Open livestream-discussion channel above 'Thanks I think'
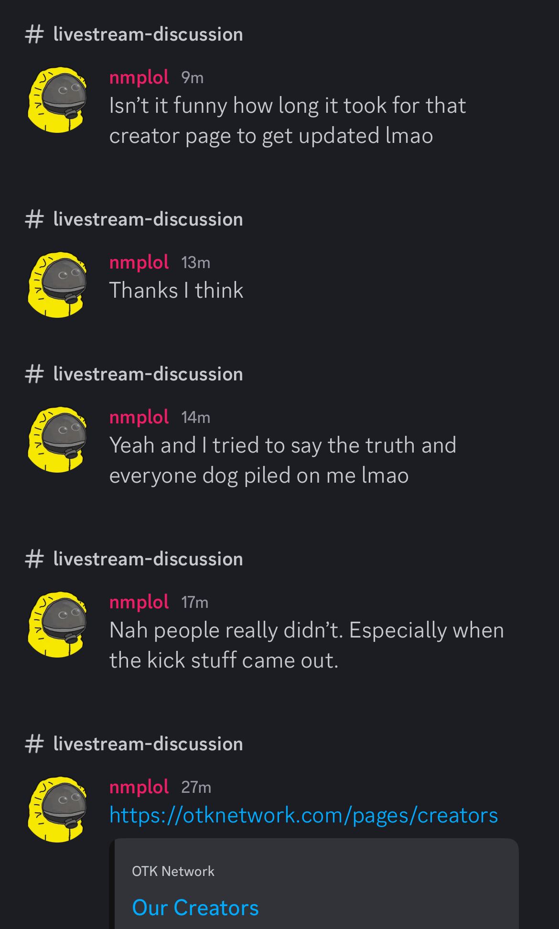Viewport: 559px width, 929px height. click(x=148, y=219)
